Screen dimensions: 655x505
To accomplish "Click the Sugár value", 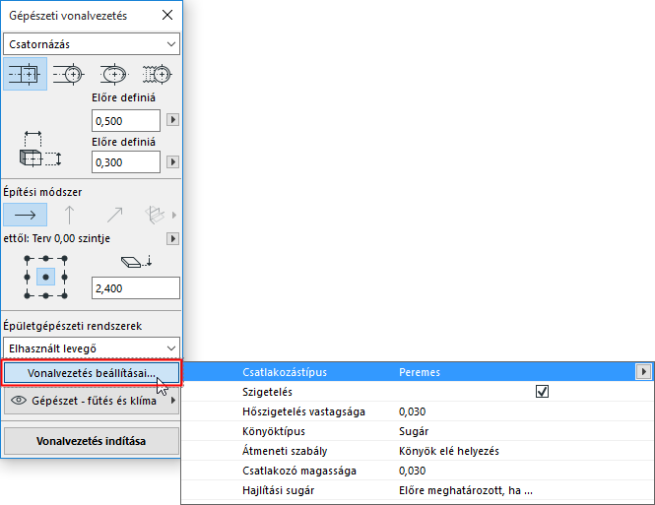I will [414, 431].
